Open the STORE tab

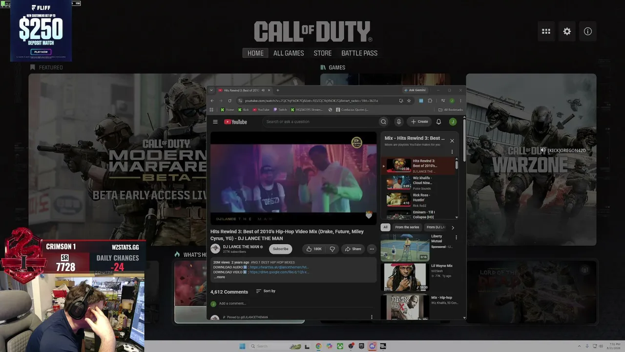click(322, 53)
